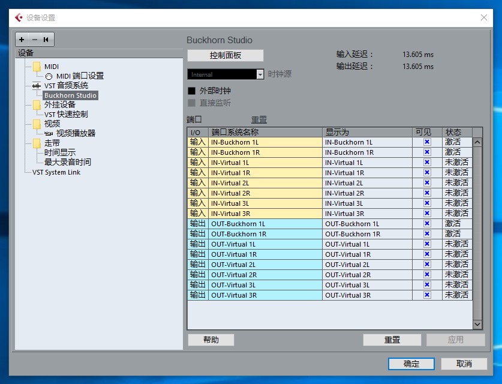Toggle visibility of OUT-Virtual 1R port
Viewport: 502px width, 384px height.
(x=427, y=254)
